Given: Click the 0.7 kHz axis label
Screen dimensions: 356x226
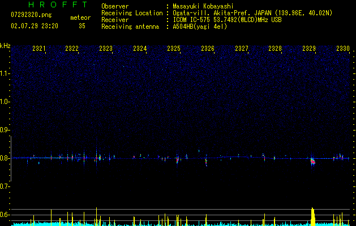Looking at the screenshot, I should point(5,186).
